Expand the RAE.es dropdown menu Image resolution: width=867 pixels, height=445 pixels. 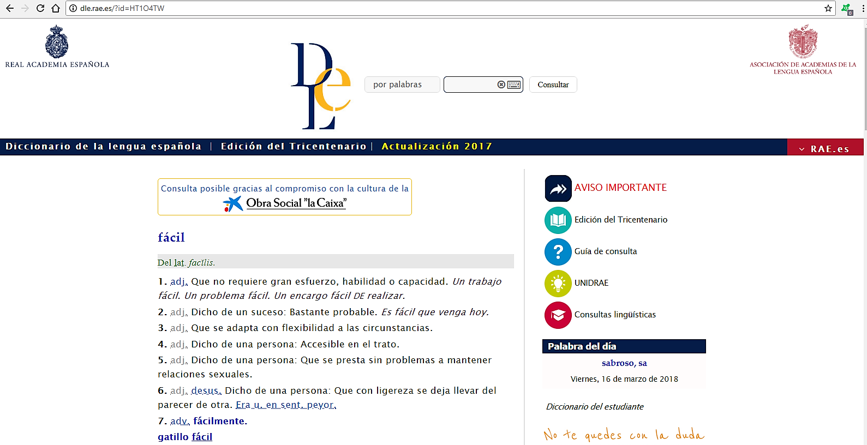pyautogui.click(x=825, y=148)
